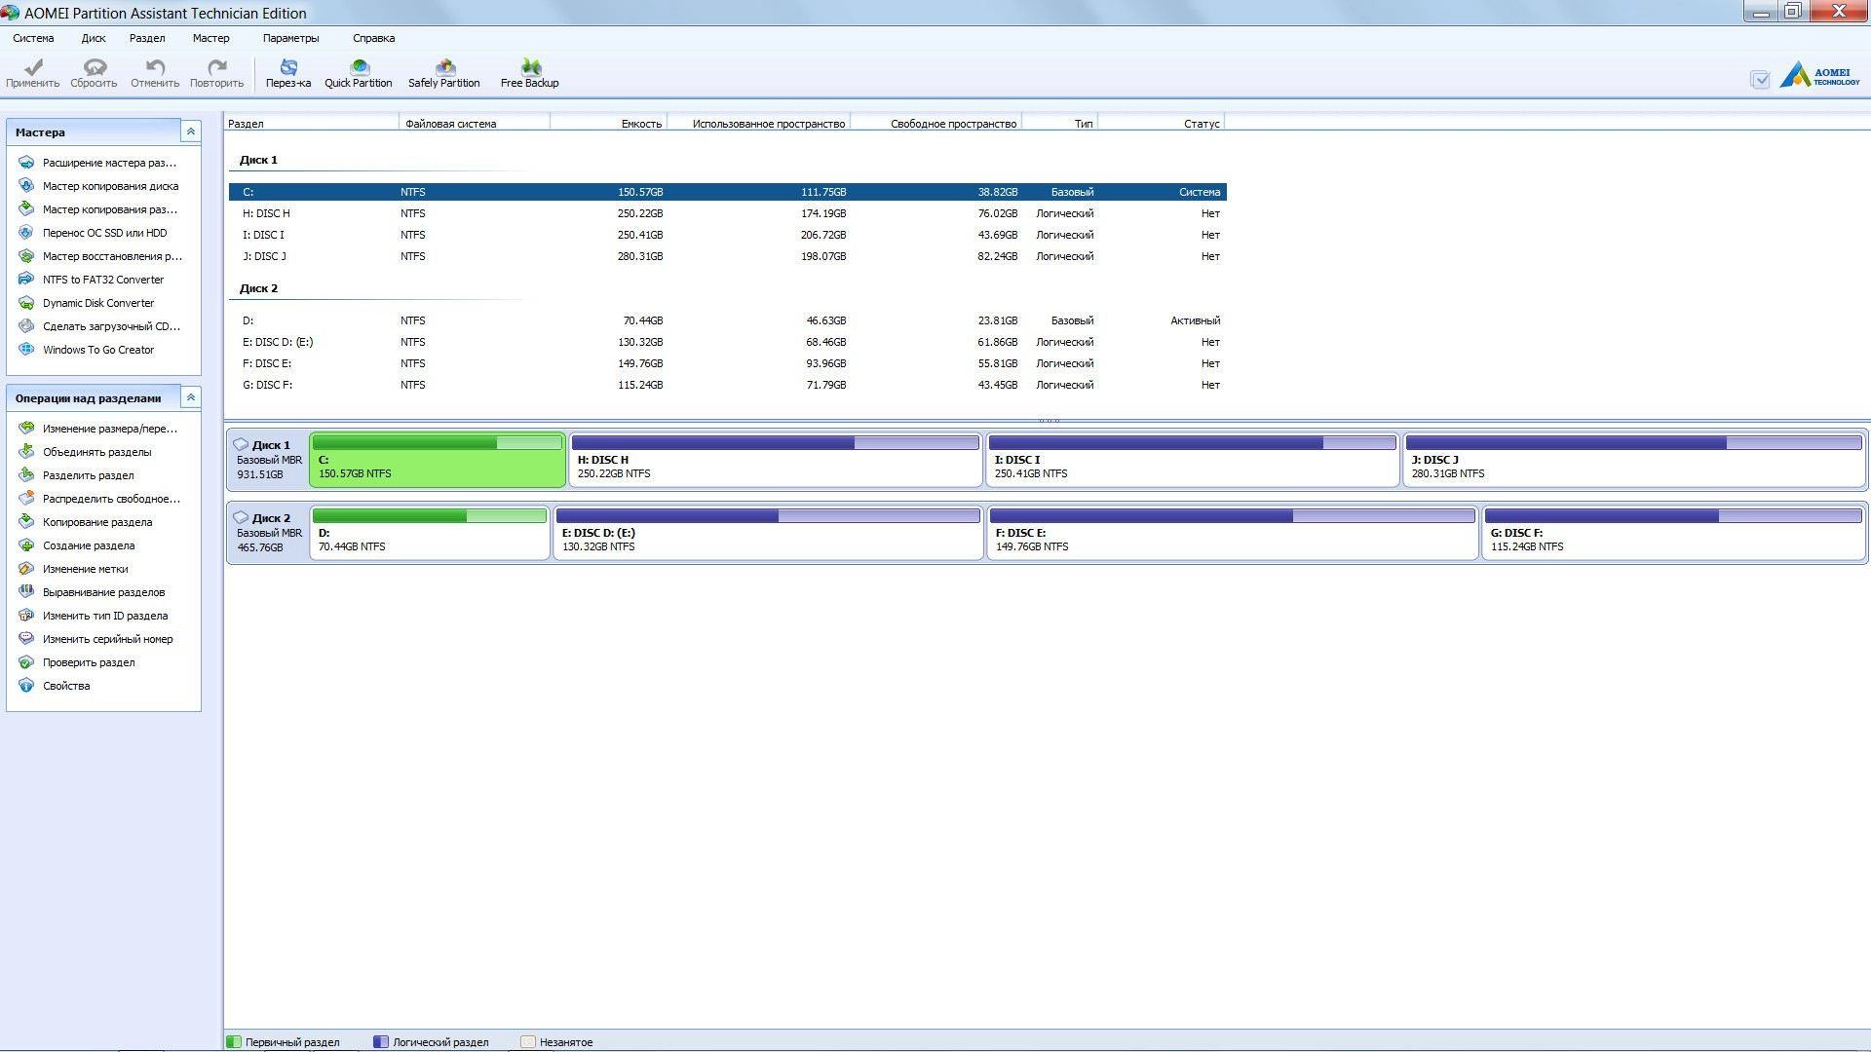The image size is (1871, 1052).
Task: Collapse the Мастера panel
Action: [x=191, y=131]
